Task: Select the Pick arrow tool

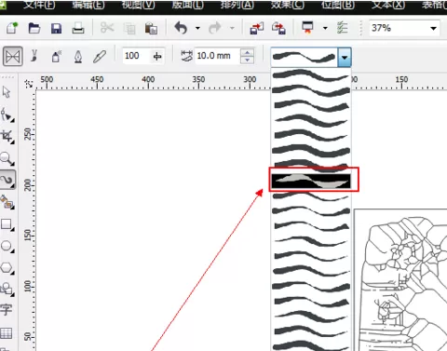Action: point(7,92)
